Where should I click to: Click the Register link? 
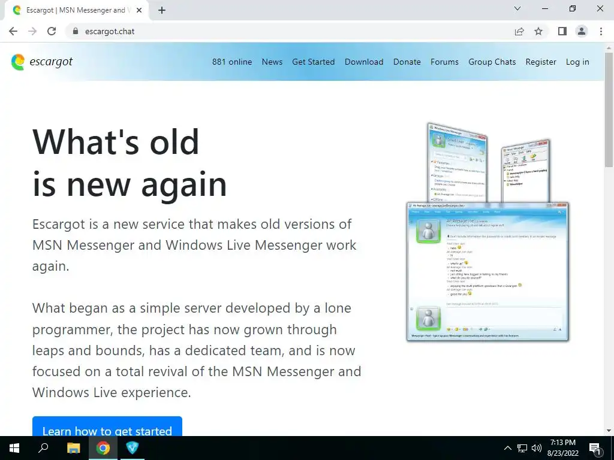(541, 62)
